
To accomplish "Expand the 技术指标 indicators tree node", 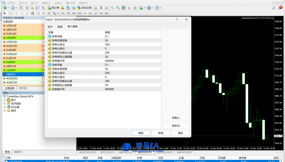I will click(x=4, y=104).
